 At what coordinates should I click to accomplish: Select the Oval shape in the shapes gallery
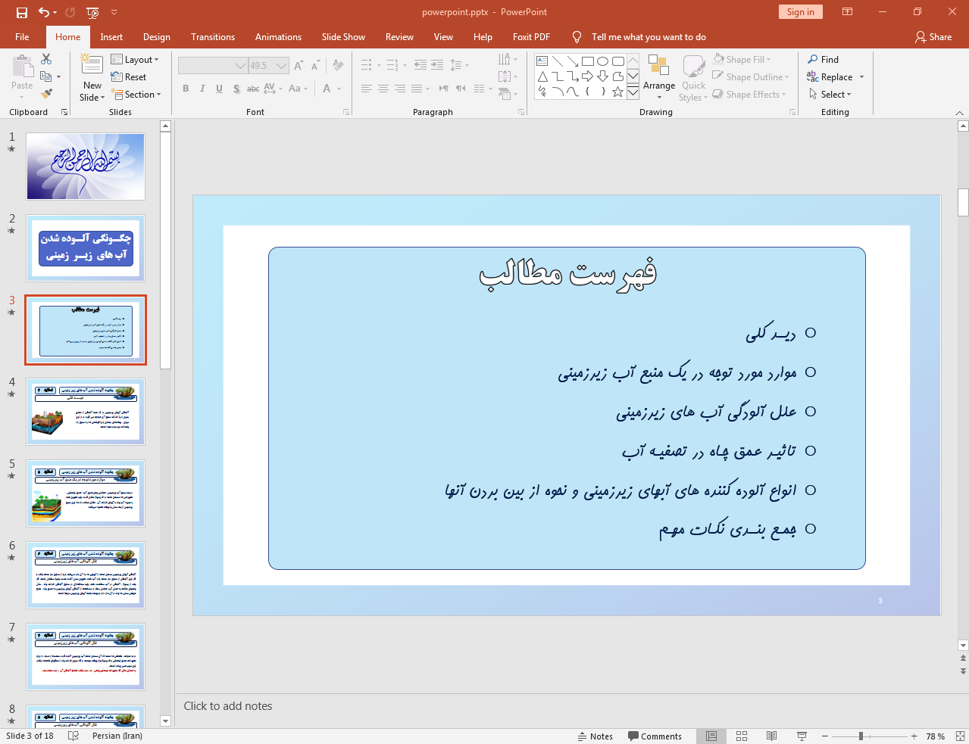[x=603, y=61]
